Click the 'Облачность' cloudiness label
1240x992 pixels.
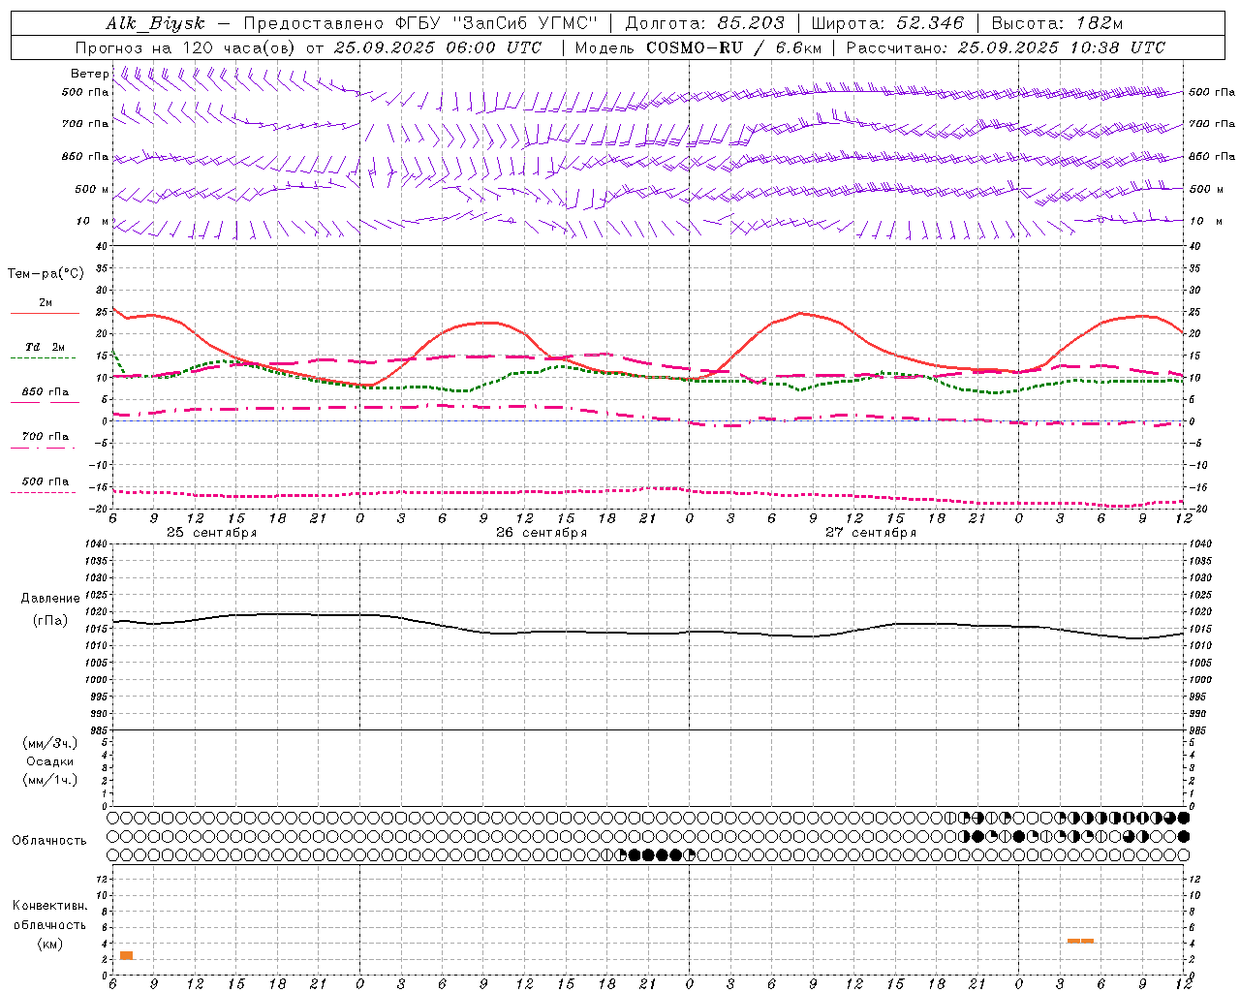click(49, 841)
